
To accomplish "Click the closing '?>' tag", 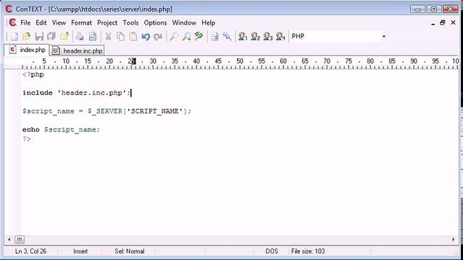I will tap(27, 139).
